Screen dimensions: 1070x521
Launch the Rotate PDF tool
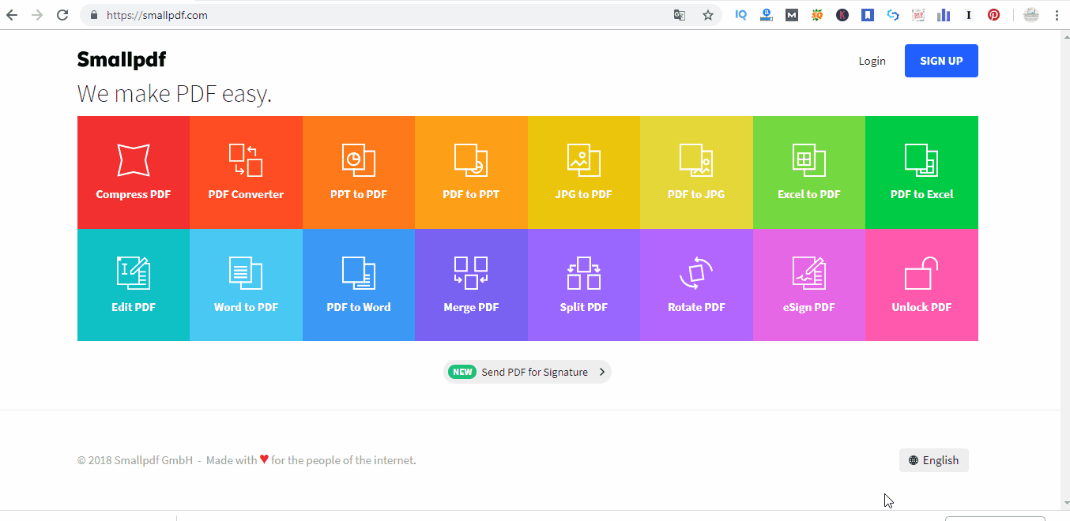tap(696, 285)
